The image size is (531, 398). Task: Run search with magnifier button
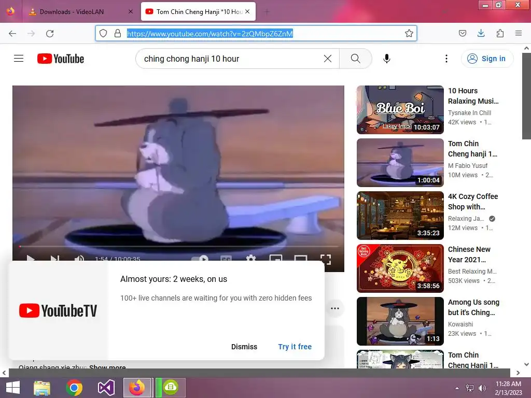click(x=355, y=59)
